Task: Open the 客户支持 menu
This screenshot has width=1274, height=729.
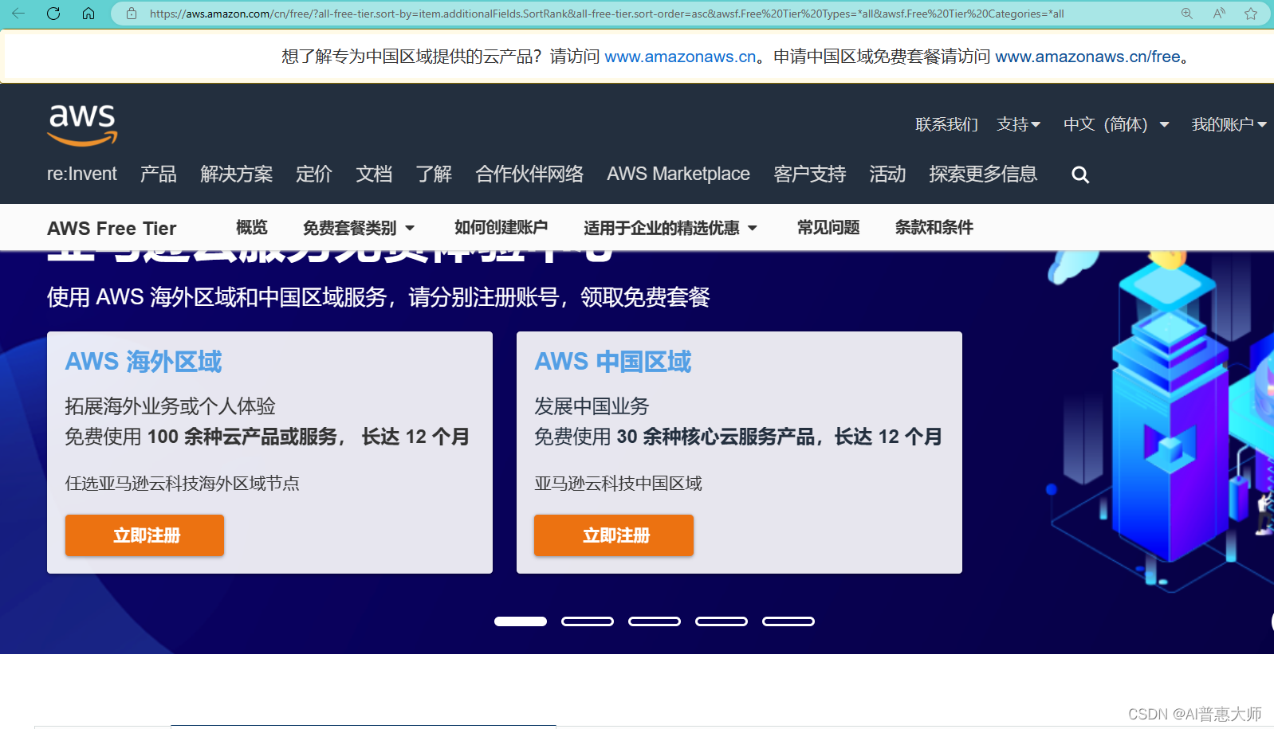Action: pos(810,174)
